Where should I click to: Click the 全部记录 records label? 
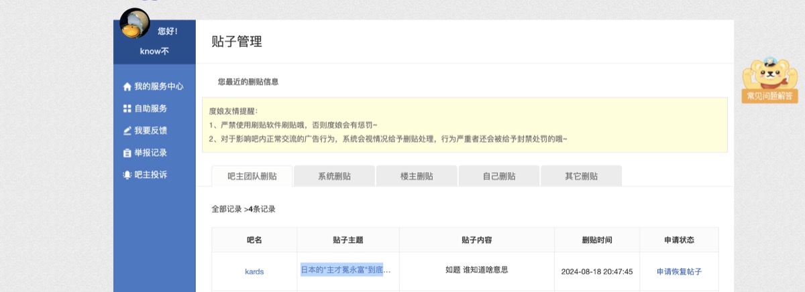click(x=226, y=209)
